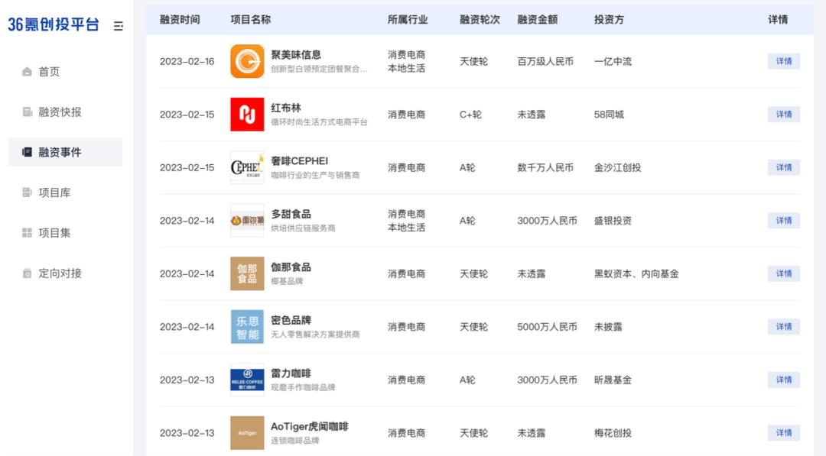
Task: Click the 融资轮次 column header
Action: [480, 19]
